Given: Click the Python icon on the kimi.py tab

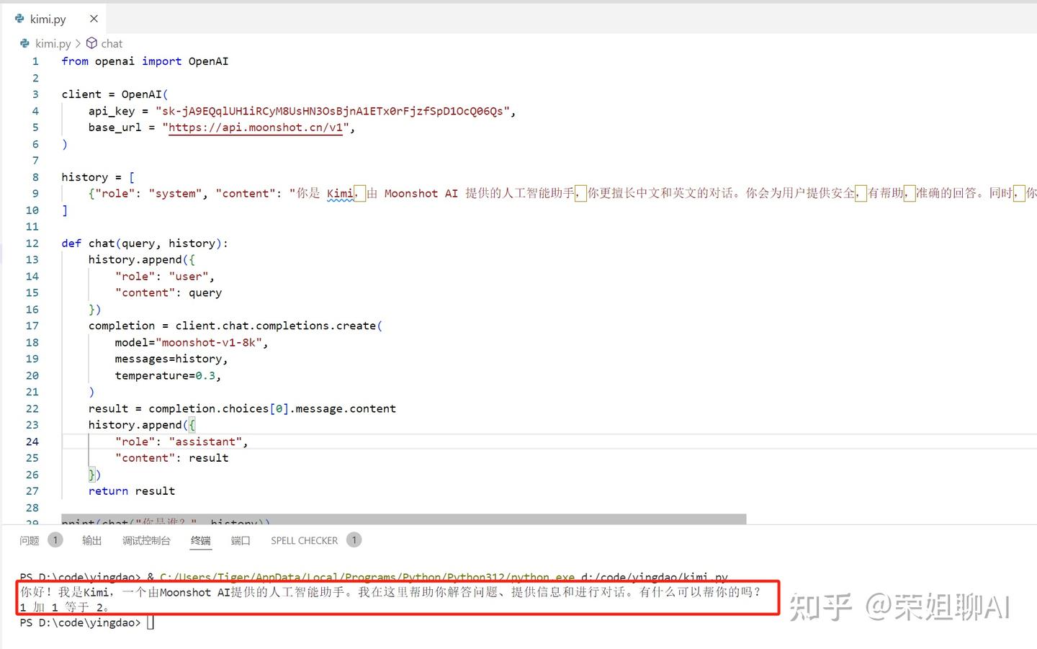Looking at the screenshot, I should [x=19, y=19].
